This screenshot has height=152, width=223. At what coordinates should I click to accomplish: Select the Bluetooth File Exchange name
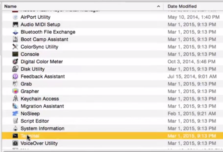point(48,32)
